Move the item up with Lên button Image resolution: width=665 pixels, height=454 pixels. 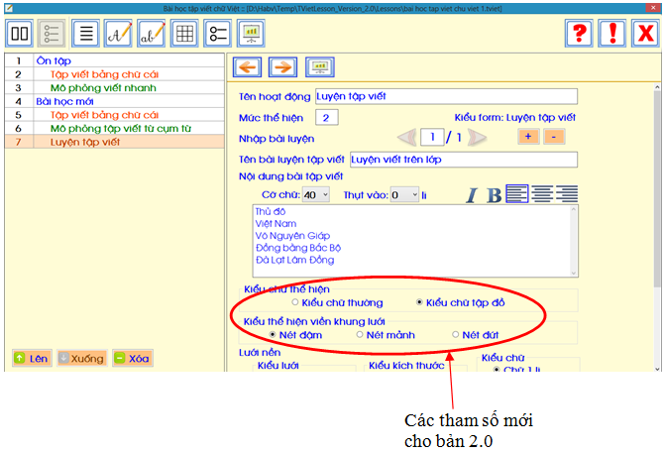pos(33,359)
